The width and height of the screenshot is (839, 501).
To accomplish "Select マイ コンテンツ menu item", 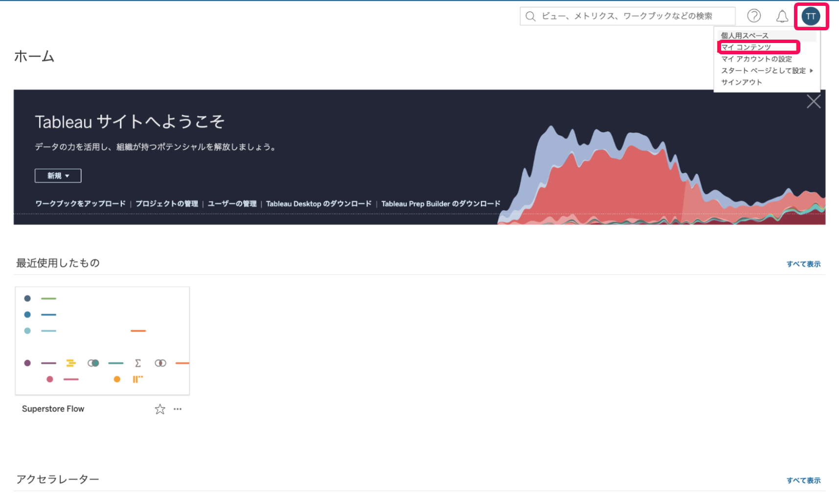I will coord(767,47).
